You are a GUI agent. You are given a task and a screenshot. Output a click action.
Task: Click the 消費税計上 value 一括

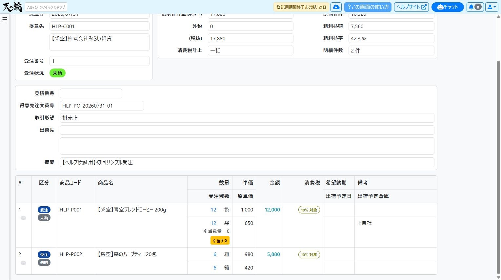pyautogui.click(x=250, y=50)
